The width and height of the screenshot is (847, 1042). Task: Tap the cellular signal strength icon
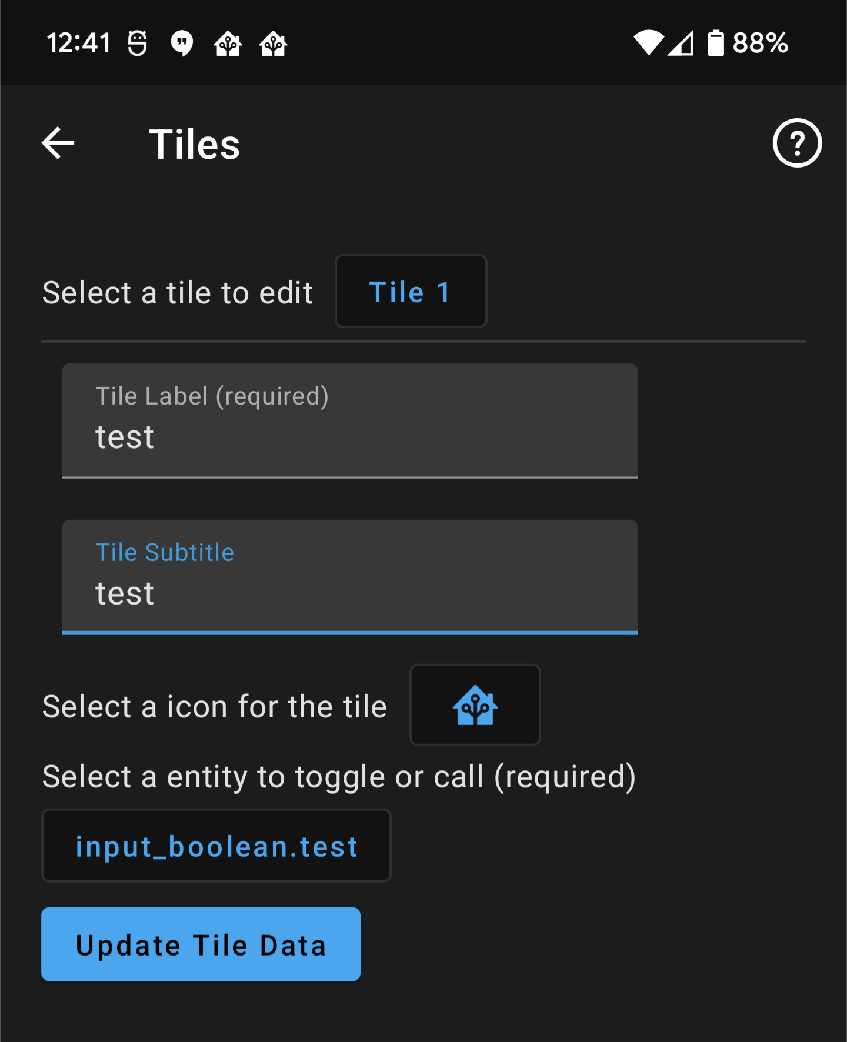tap(681, 43)
